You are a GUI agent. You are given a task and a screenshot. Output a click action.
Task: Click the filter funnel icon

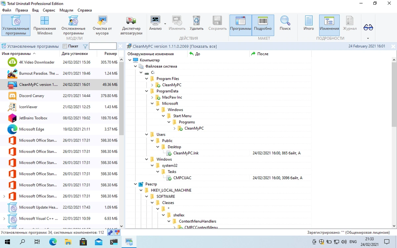tap(85, 46)
